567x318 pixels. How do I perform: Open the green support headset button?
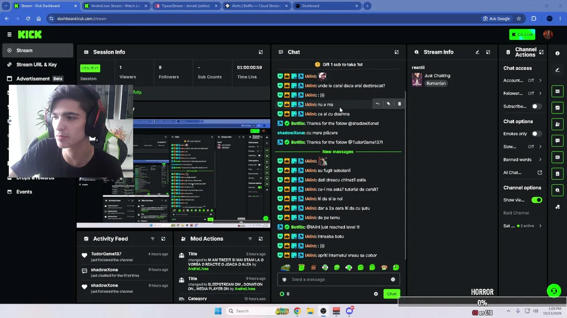pyautogui.click(x=554, y=291)
